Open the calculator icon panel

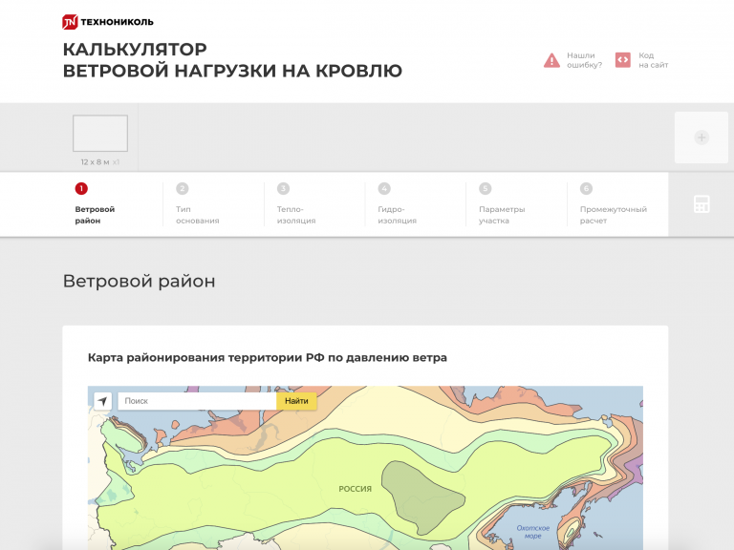pos(702,203)
